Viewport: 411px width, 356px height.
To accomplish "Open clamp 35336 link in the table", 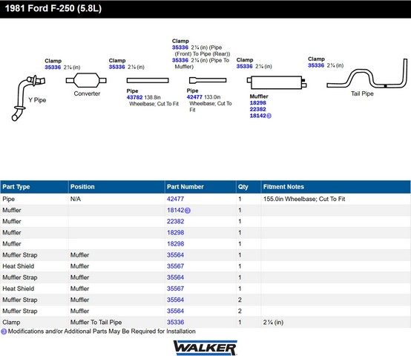I will coord(175,323).
